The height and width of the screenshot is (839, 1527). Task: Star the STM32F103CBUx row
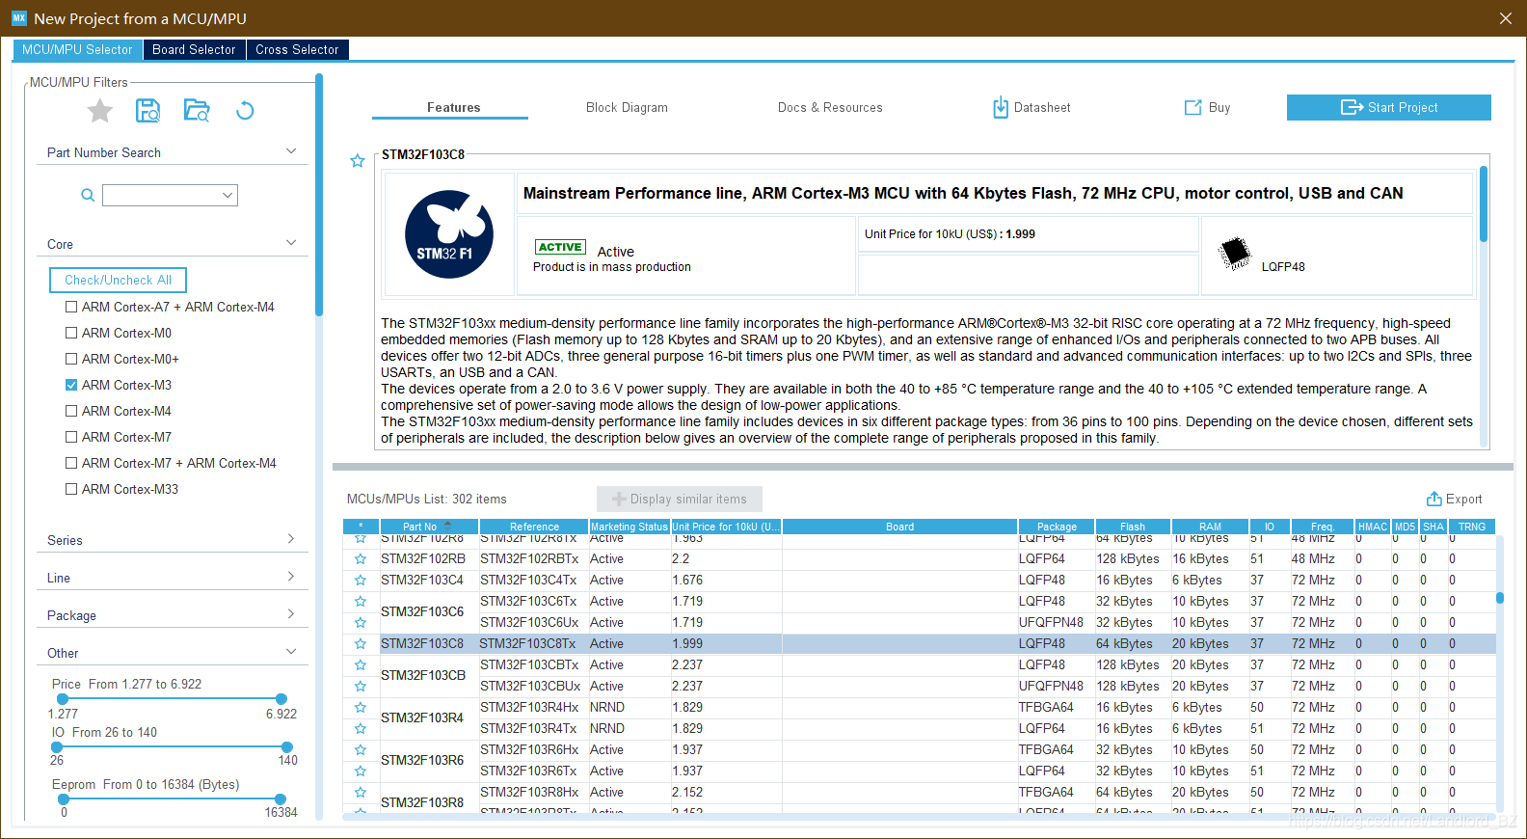361,687
